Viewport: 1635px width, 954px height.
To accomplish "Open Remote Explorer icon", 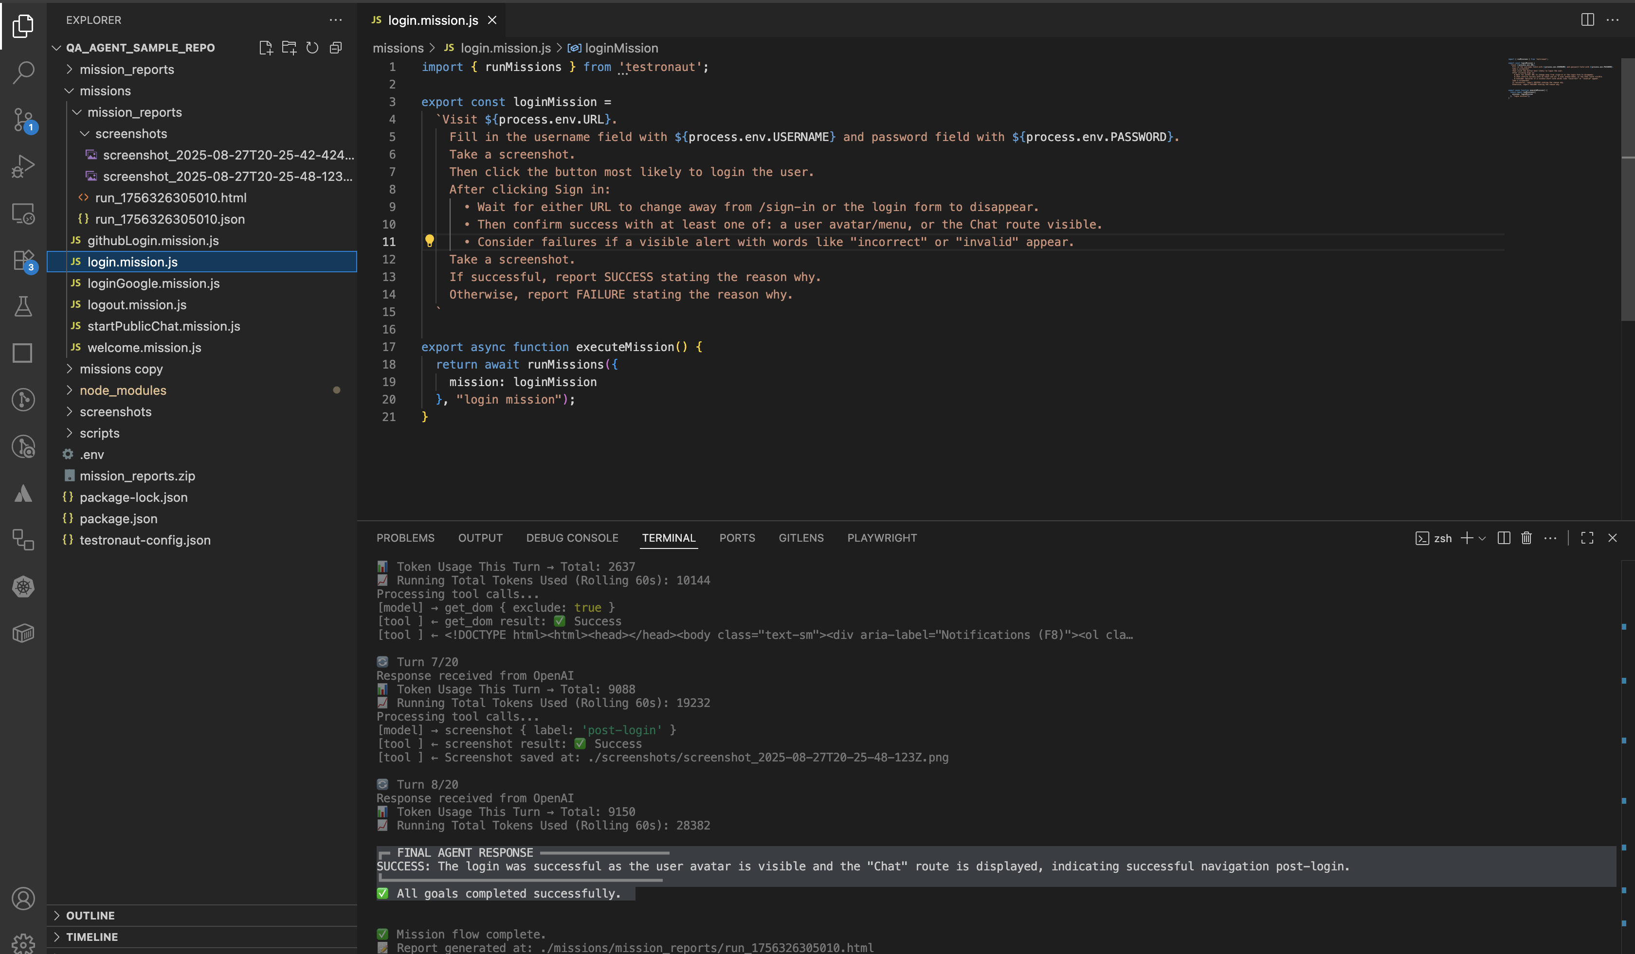I will click(23, 214).
